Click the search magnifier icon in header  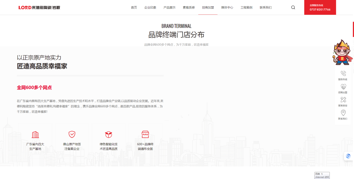(293, 8)
